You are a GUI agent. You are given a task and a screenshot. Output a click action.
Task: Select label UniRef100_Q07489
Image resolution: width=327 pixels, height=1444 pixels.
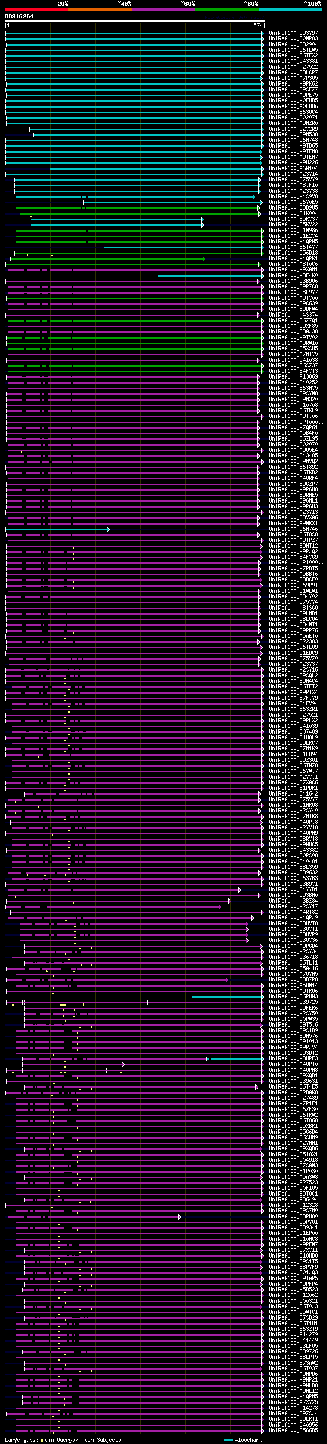click(x=293, y=731)
